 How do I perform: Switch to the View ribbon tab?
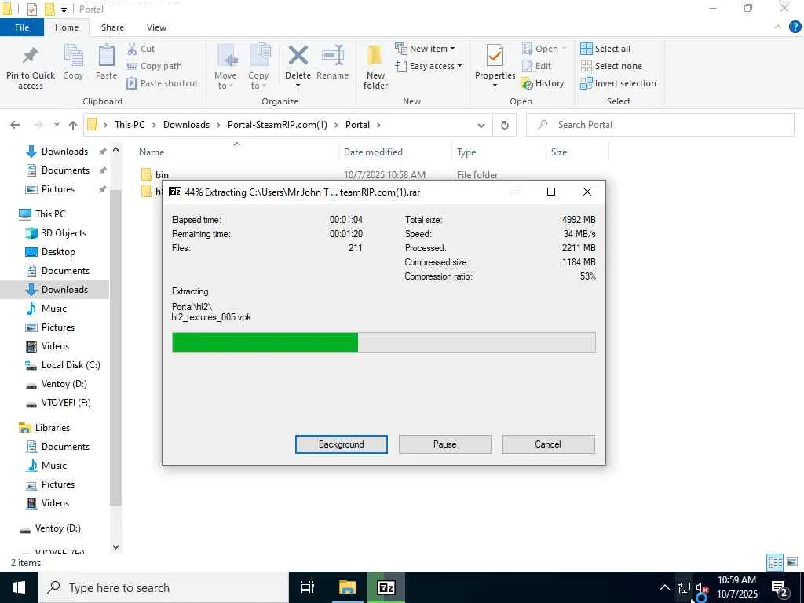point(156,27)
